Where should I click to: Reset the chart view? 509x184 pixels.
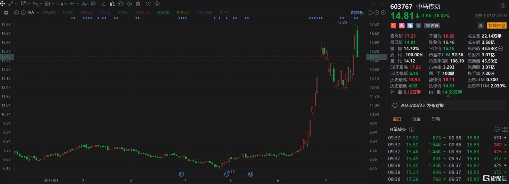370,12
